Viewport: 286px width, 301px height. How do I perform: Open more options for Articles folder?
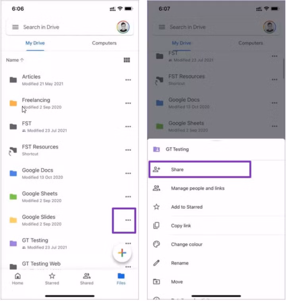128,80
